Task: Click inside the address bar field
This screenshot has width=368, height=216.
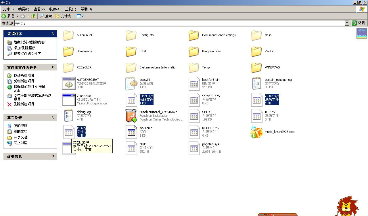Action: coord(172,23)
